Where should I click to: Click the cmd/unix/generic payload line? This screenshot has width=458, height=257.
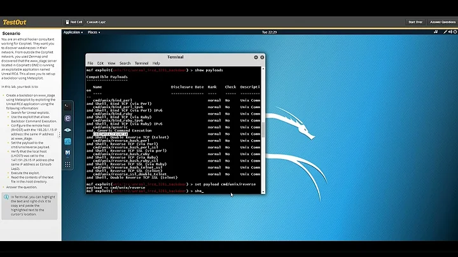[x=111, y=127]
